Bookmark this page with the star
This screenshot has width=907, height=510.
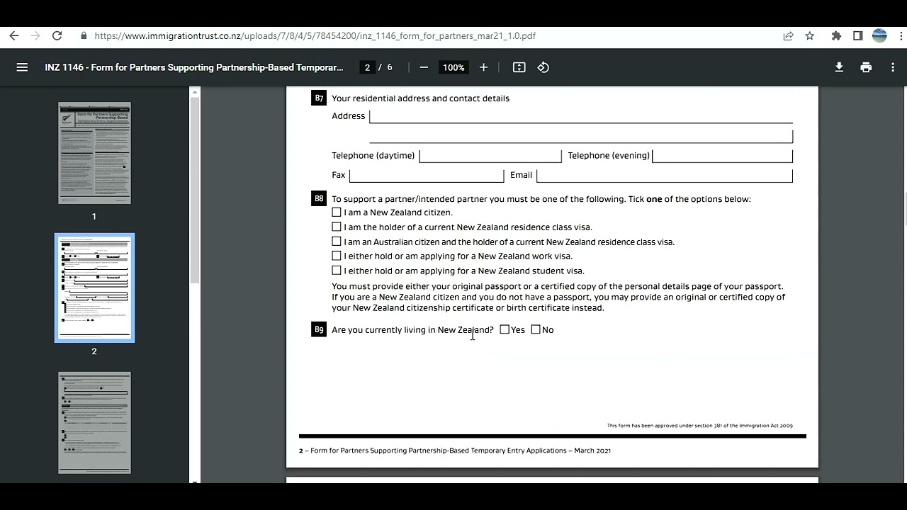point(810,36)
